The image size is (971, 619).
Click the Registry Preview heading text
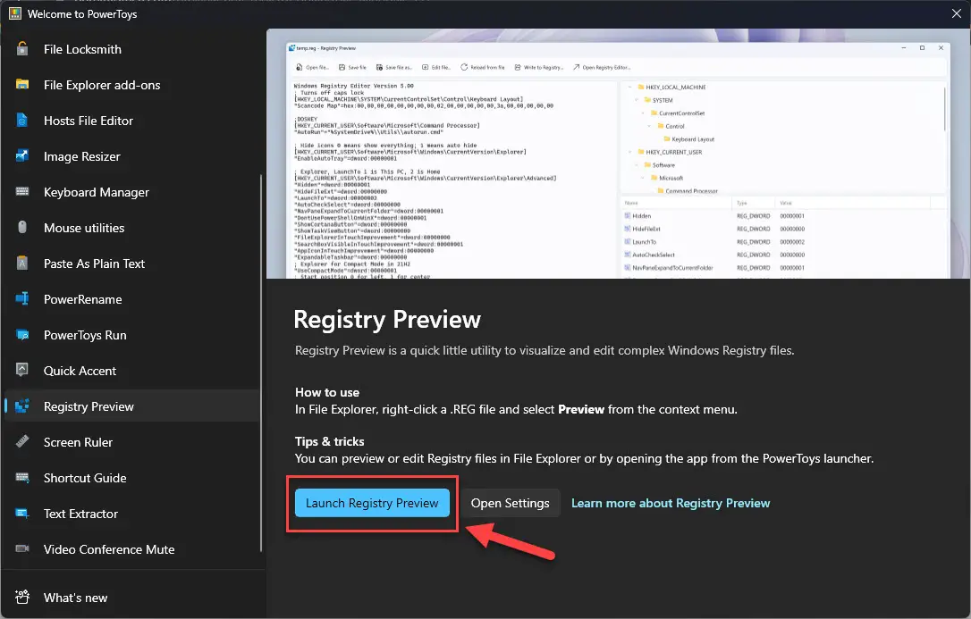[387, 320]
